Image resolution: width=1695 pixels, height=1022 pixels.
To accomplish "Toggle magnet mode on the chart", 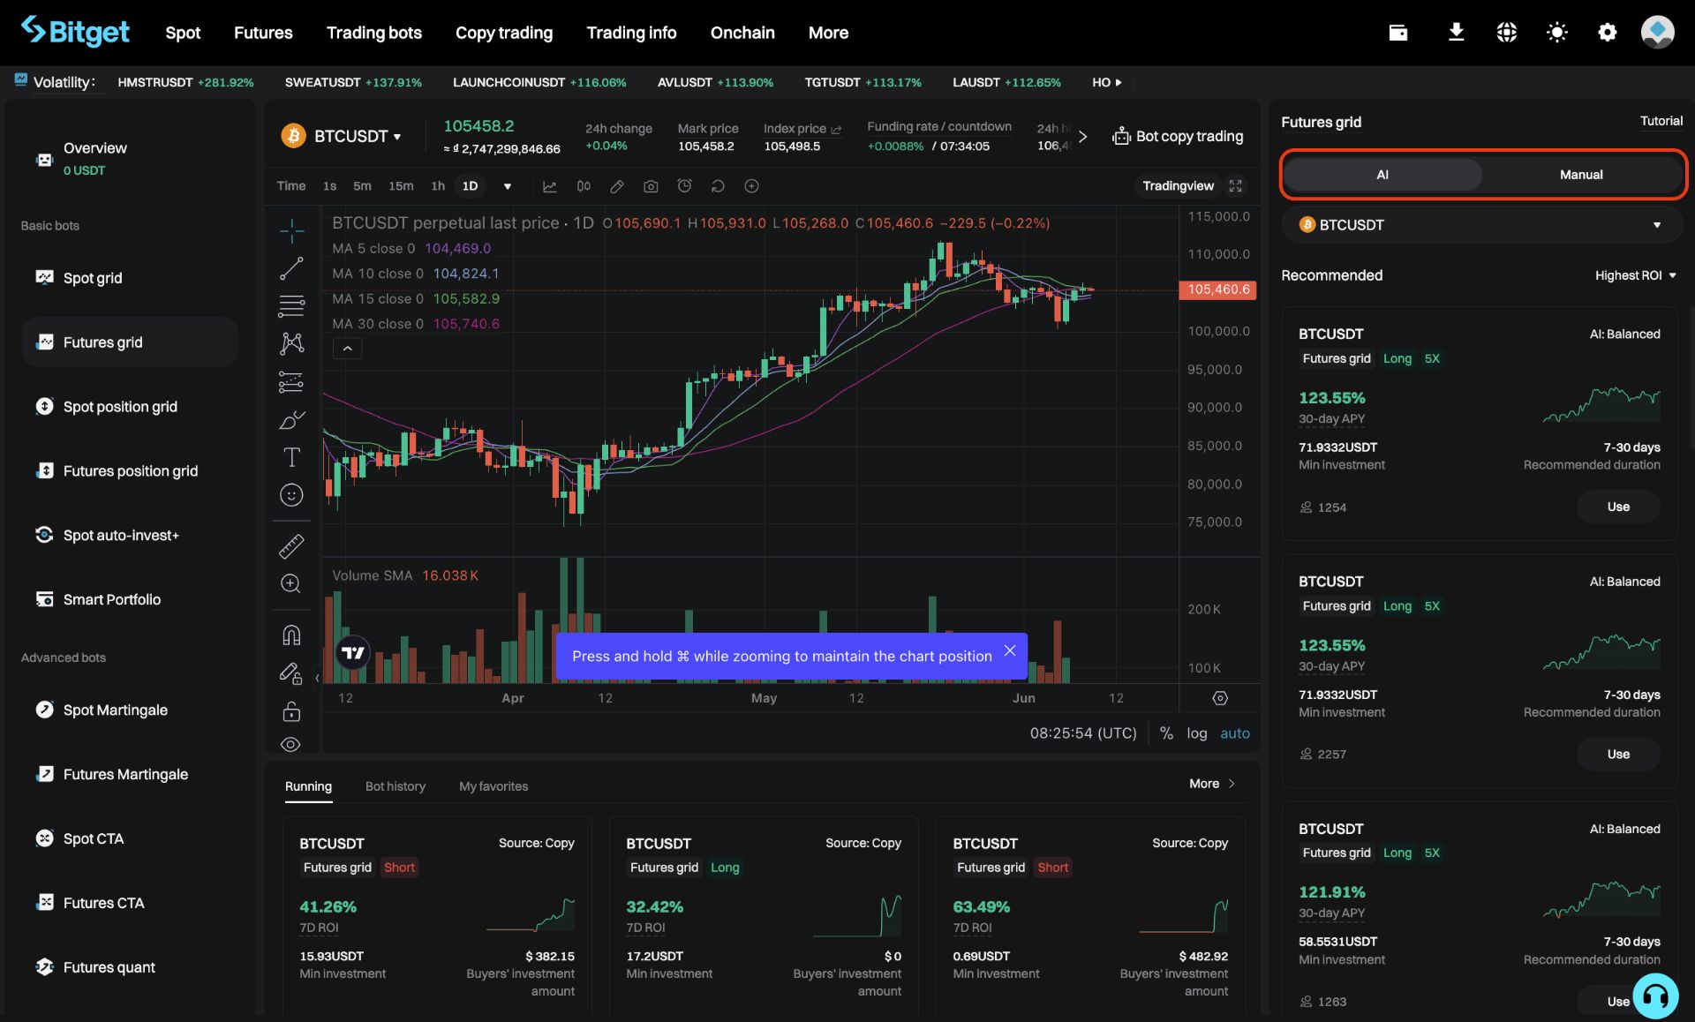I will 291,635.
